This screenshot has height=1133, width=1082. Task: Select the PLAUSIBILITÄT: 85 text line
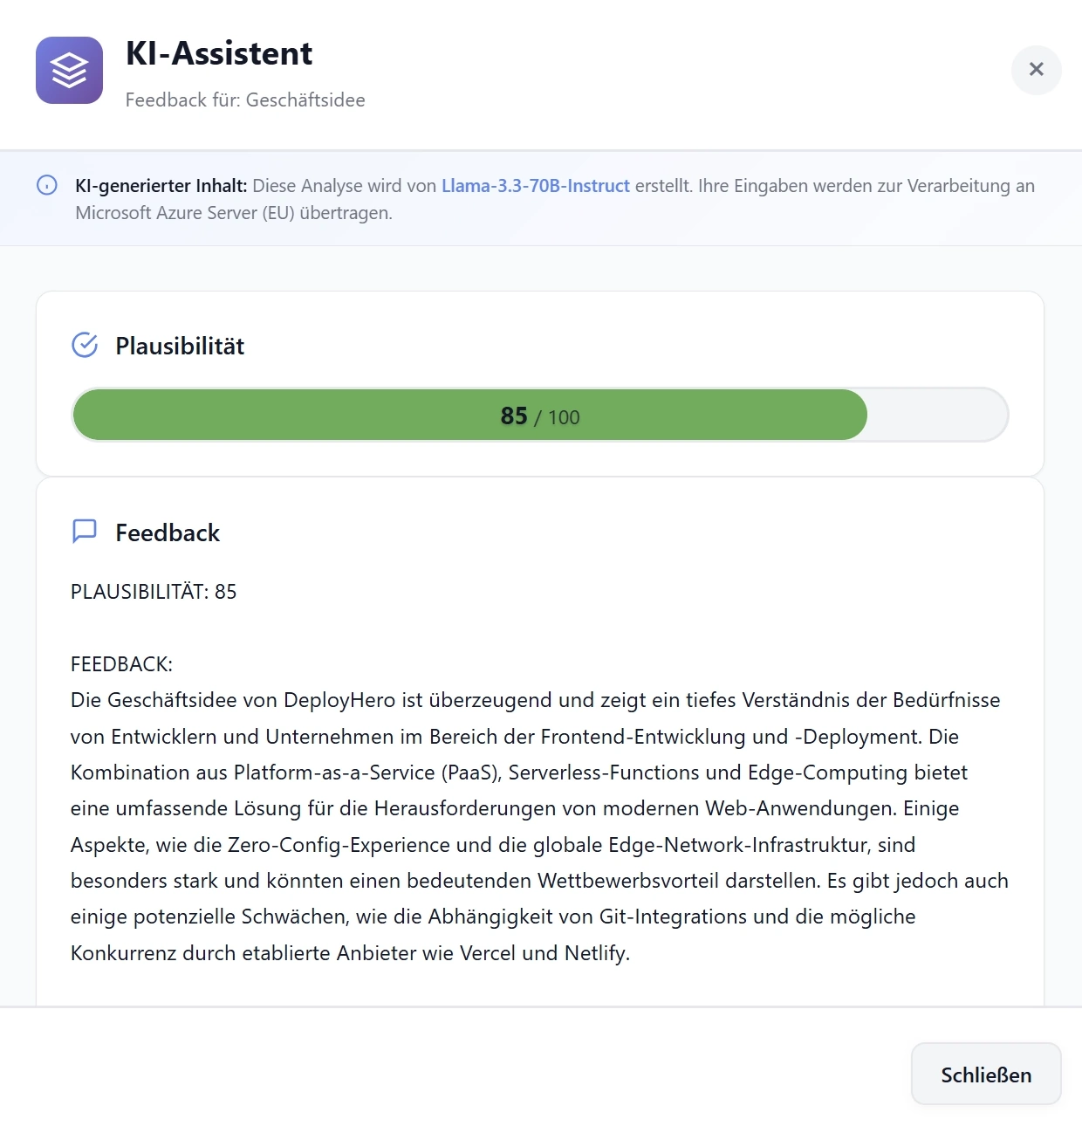(x=154, y=592)
